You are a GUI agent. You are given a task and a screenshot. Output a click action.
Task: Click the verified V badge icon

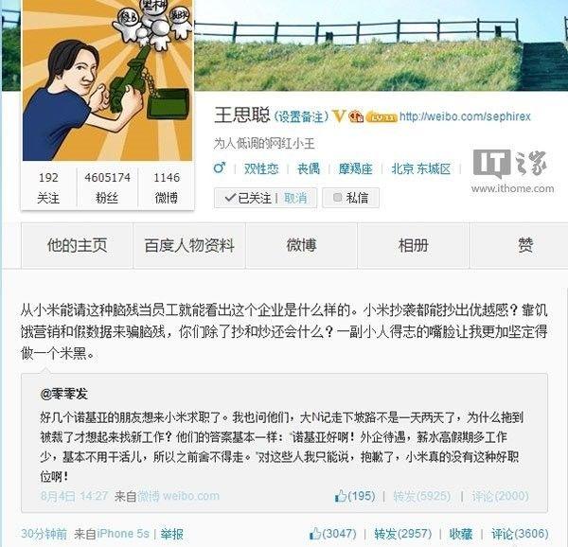(x=339, y=115)
